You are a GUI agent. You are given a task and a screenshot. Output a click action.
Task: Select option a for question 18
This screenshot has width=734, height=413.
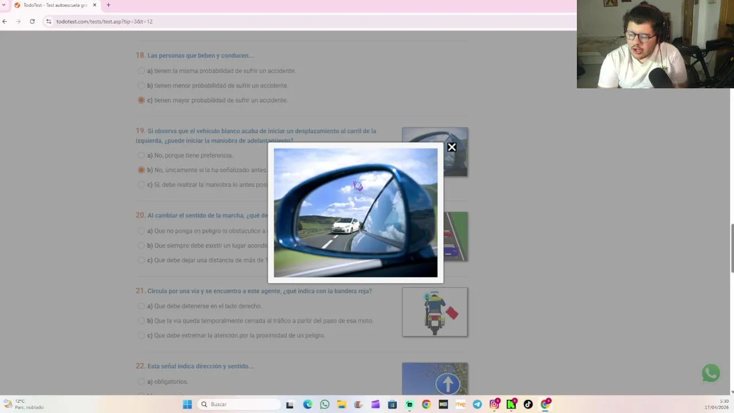pyautogui.click(x=141, y=71)
